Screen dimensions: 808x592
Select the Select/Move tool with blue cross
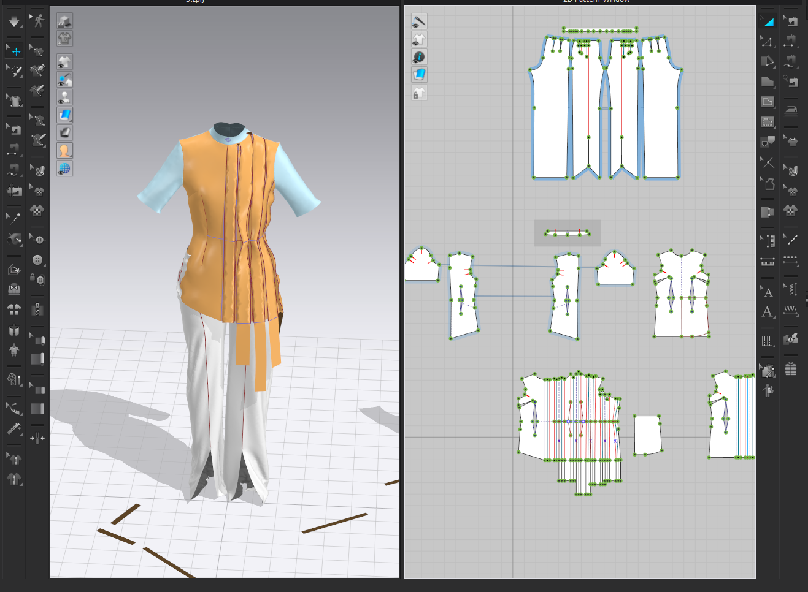(x=14, y=51)
